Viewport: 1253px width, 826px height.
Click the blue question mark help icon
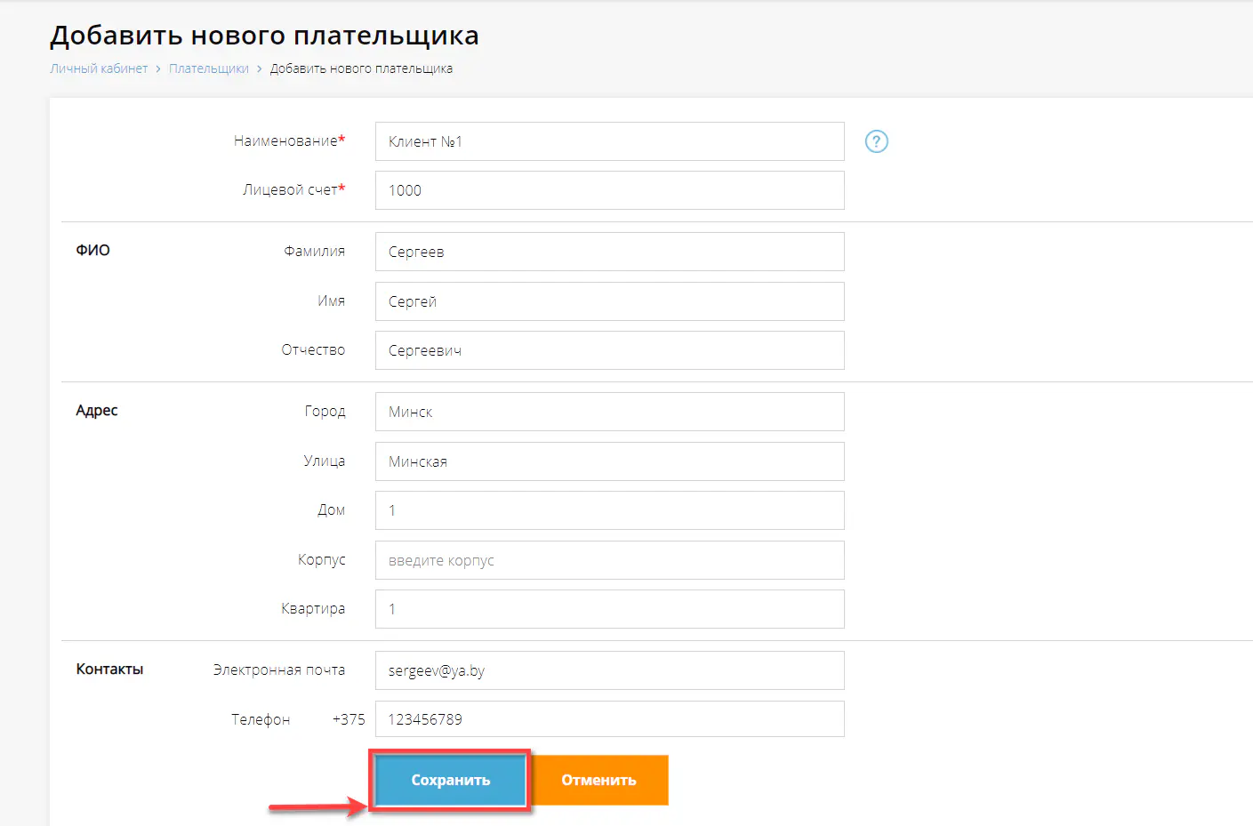point(876,141)
